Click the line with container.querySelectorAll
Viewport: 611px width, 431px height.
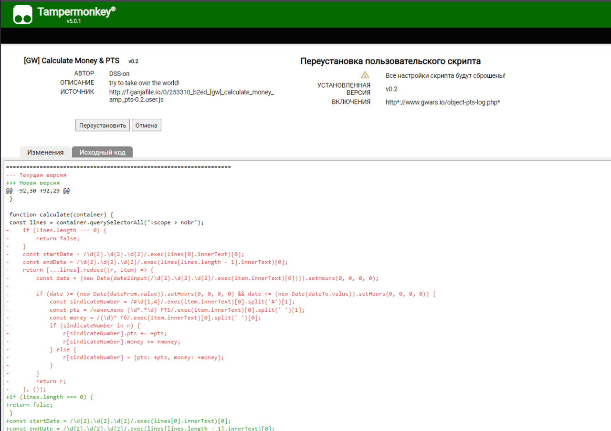(x=106, y=223)
